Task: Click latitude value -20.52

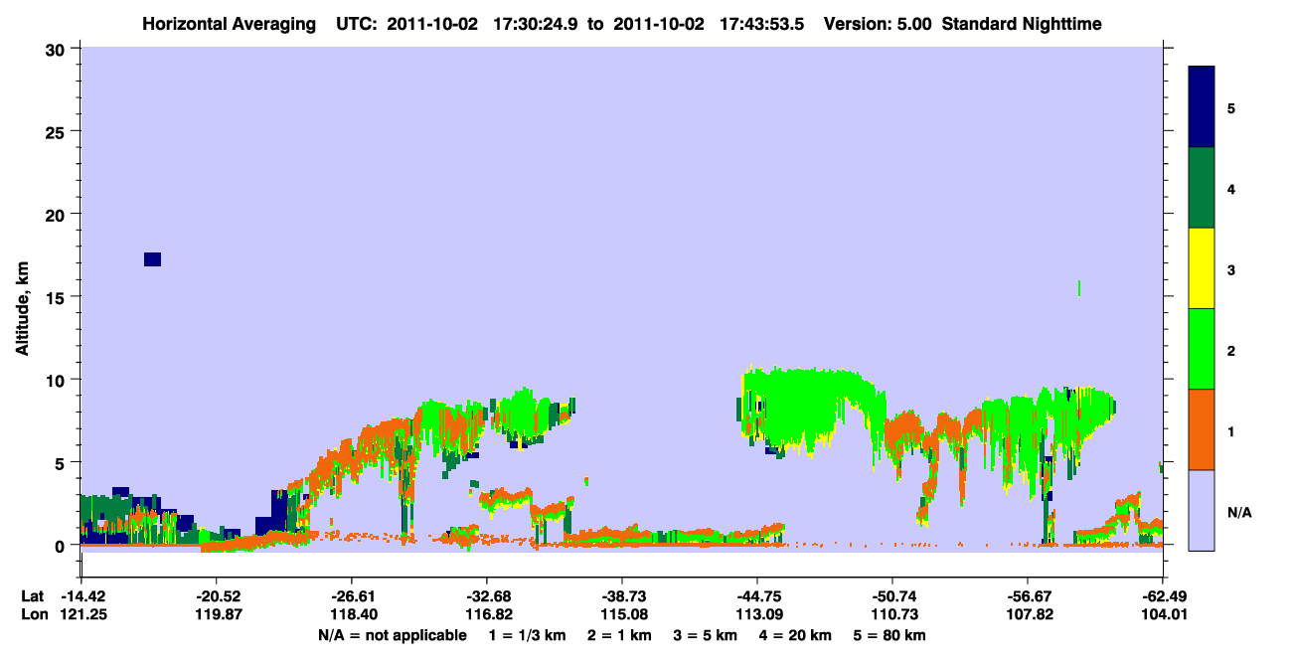Action: [x=217, y=596]
